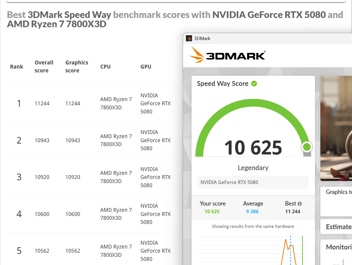The height and width of the screenshot is (265, 352).
Task: Click the Graphics test panel heading
Action: [339, 192]
